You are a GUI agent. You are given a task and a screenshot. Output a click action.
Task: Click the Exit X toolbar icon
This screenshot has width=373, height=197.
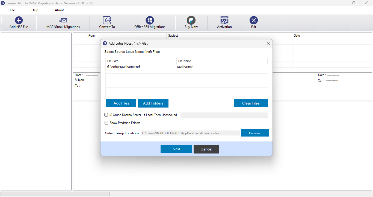tap(254, 20)
